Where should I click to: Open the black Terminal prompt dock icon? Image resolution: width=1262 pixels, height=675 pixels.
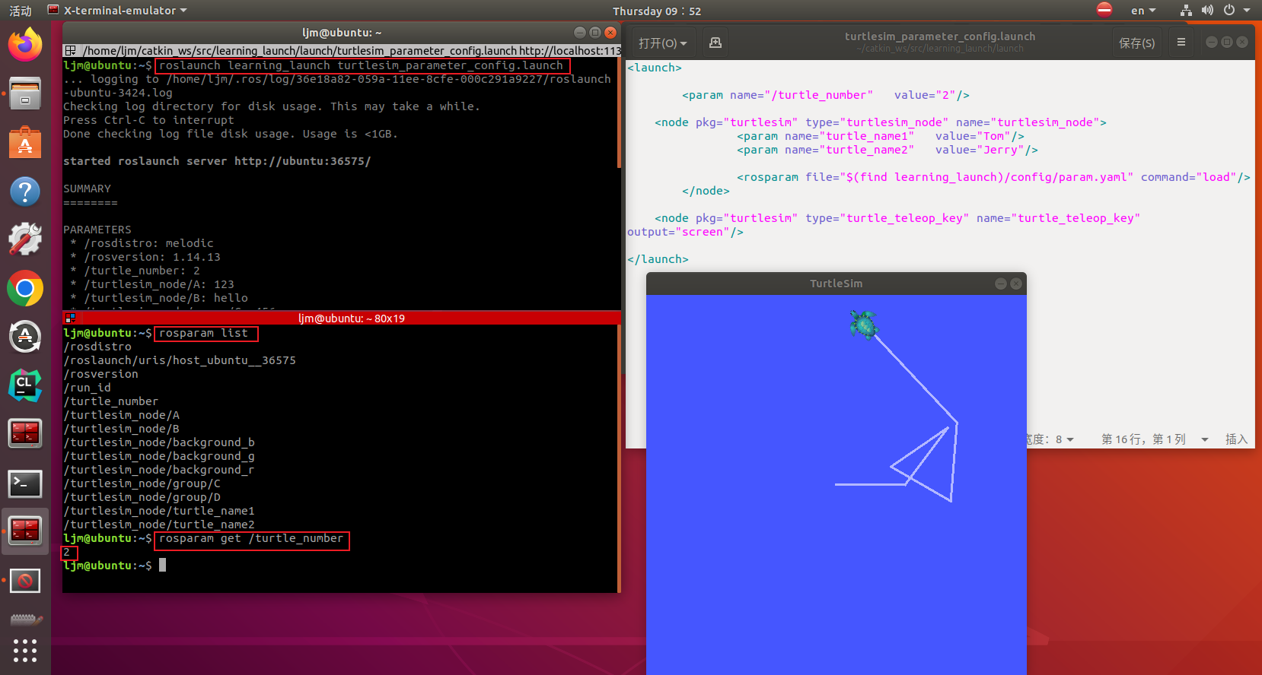tap(25, 483)
